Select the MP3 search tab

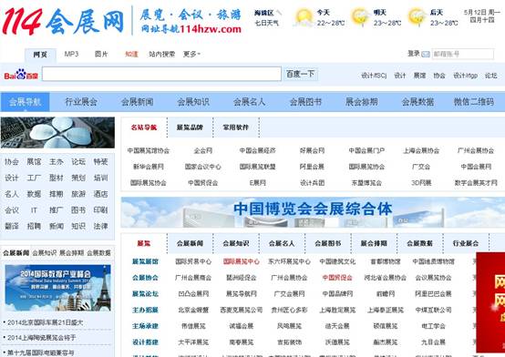(x=71, y=54)
